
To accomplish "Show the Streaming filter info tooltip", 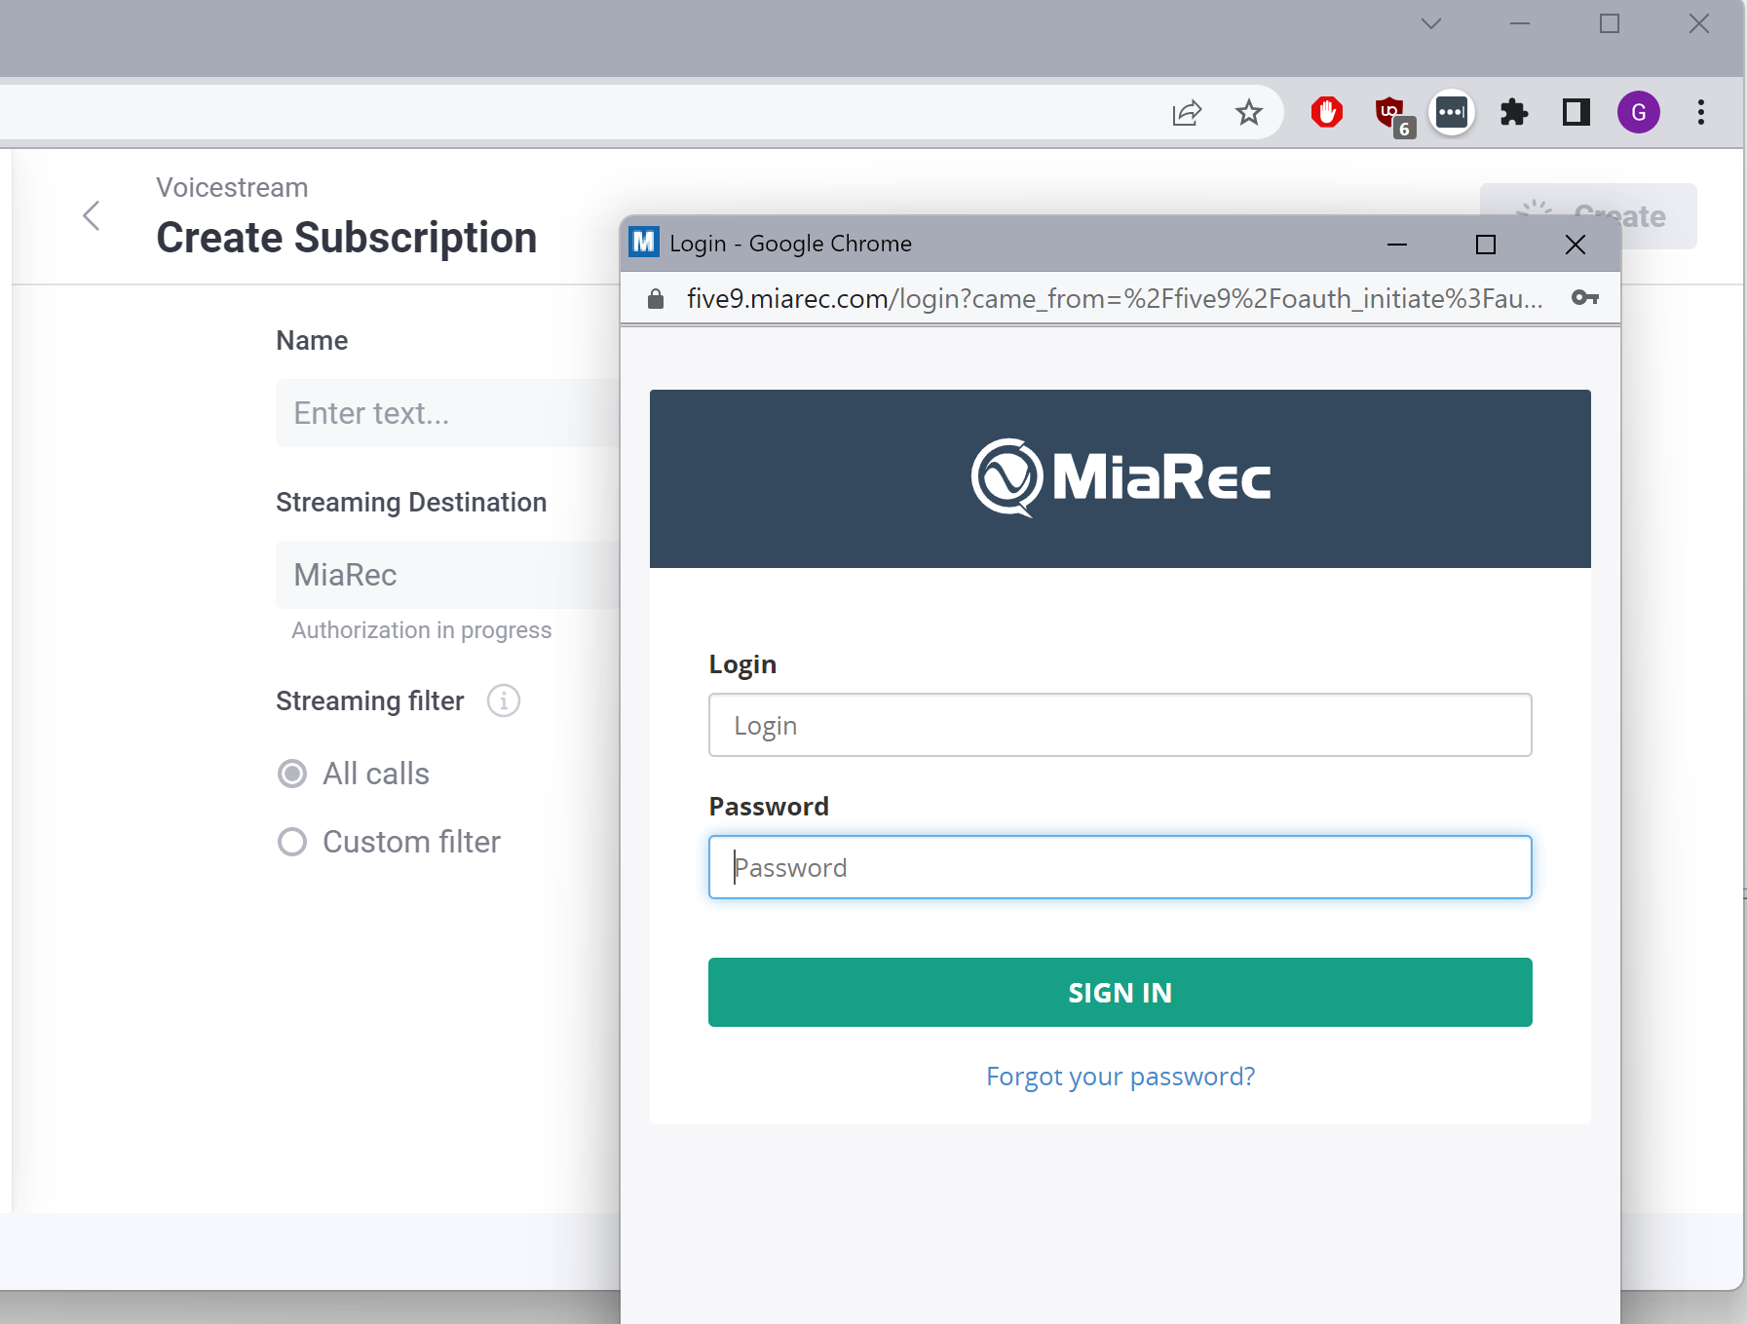I will pos(504,700).
